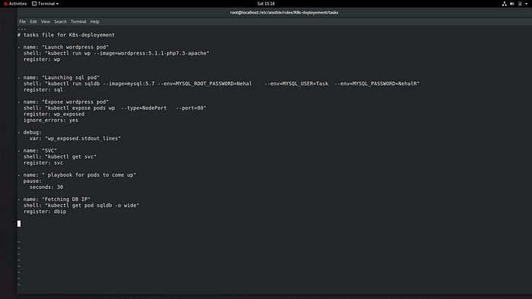Image resolution: width=532 pixels, height=299 pixels.
Task: Click the playbook for pods to come up line
Action: [x=77, y=175]
